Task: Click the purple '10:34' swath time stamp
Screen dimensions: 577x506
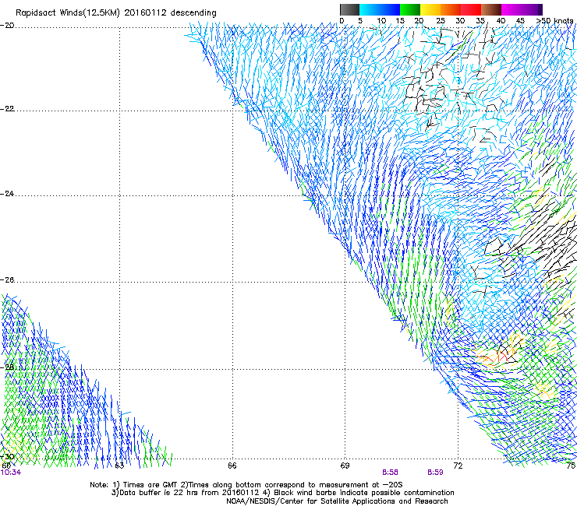Action: (11, 473)
